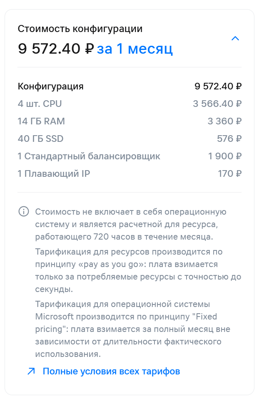Viewport: 269px width, 401px height.
Task: Click '1 Стандартный балансировщик' line item
Action: pyautogui.click(x=89, y=156)
